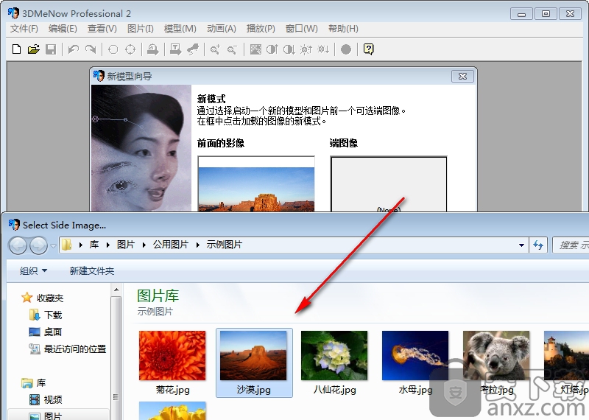Expand the arrow after 公用图片 in address path
This screenshot has height=420, width=589.
tap(197, 245)
